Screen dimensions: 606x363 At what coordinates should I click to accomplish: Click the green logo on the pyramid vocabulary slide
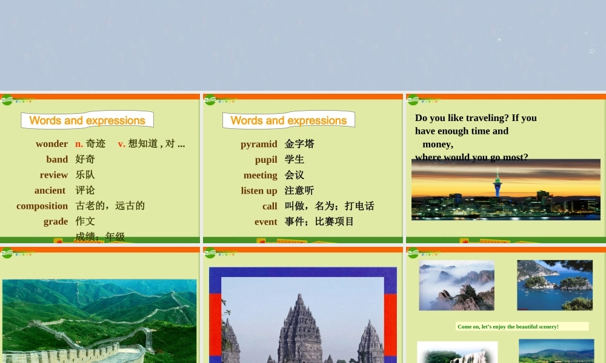[x=210, y=100]
